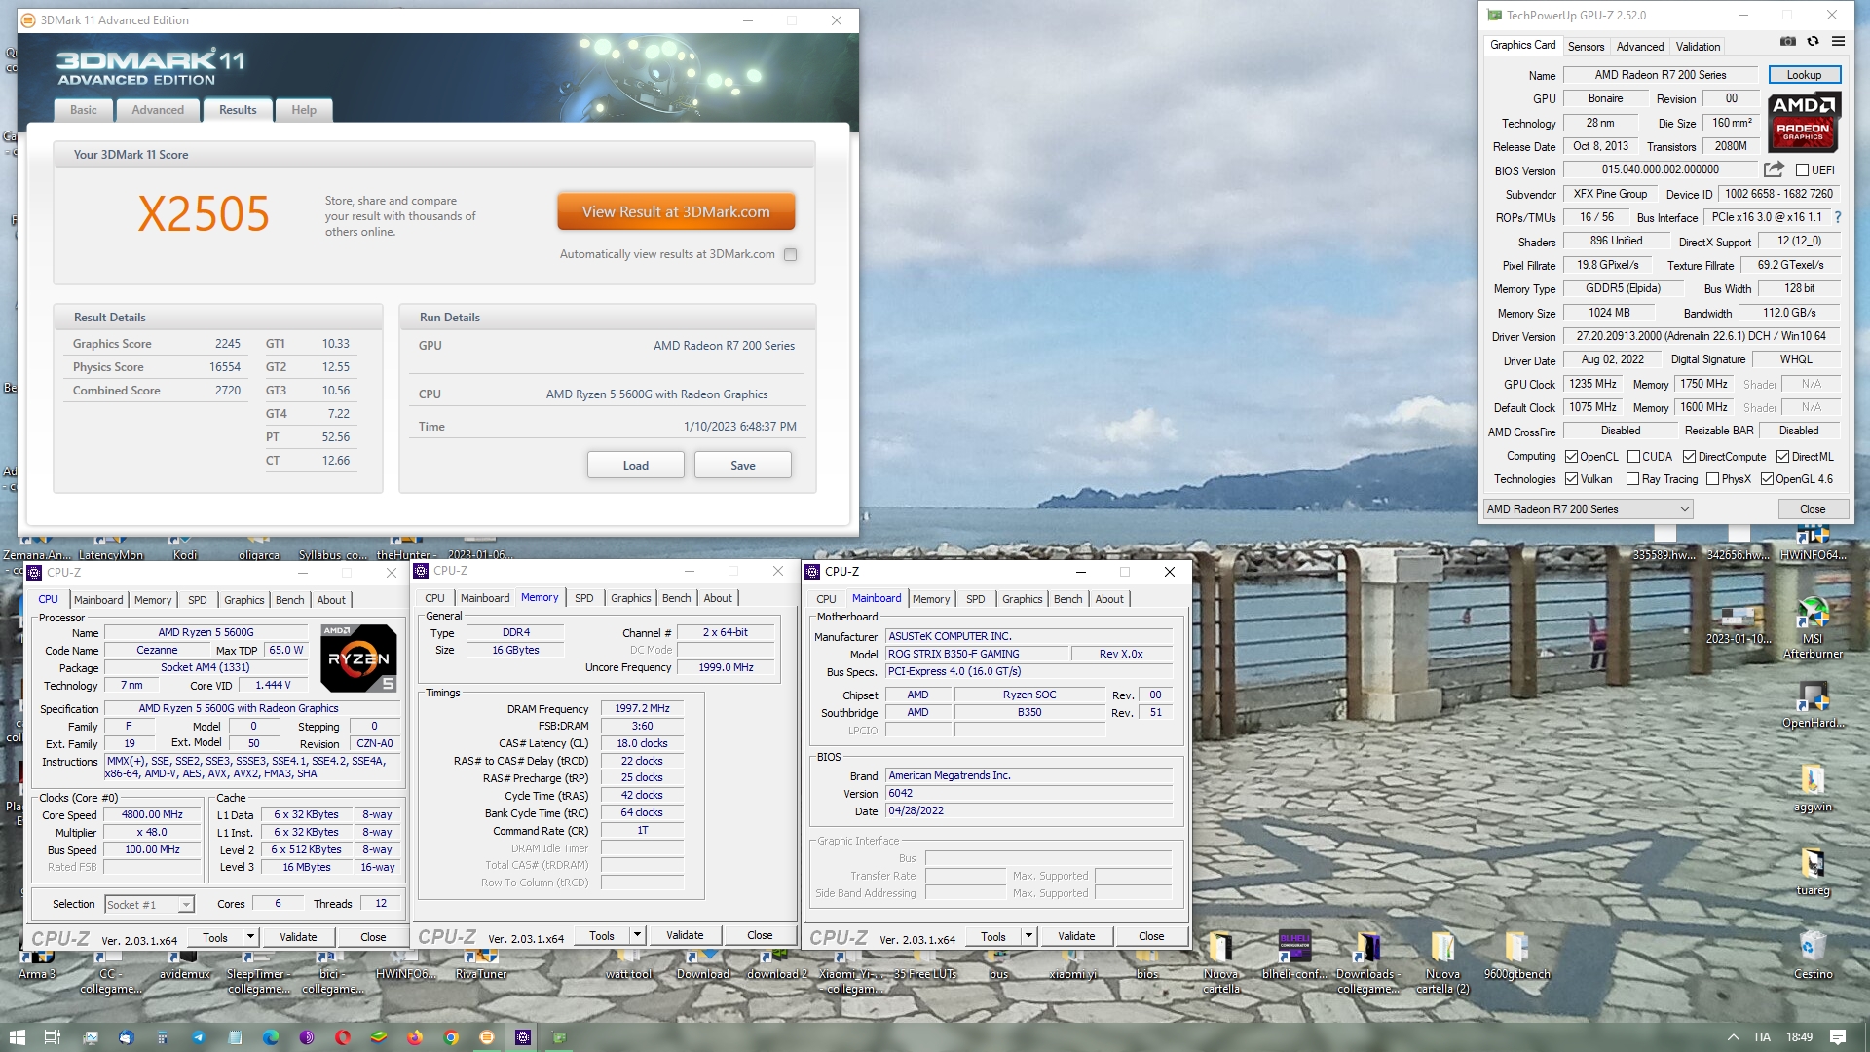Open the SPD tab in the Memory CPU-Z window
This screenshot has width=1870, height=1052.
tap(583, 598)
